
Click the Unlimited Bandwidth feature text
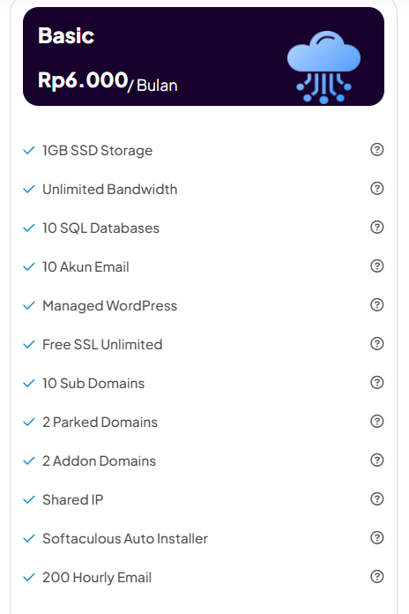click(x=109, y=189)
